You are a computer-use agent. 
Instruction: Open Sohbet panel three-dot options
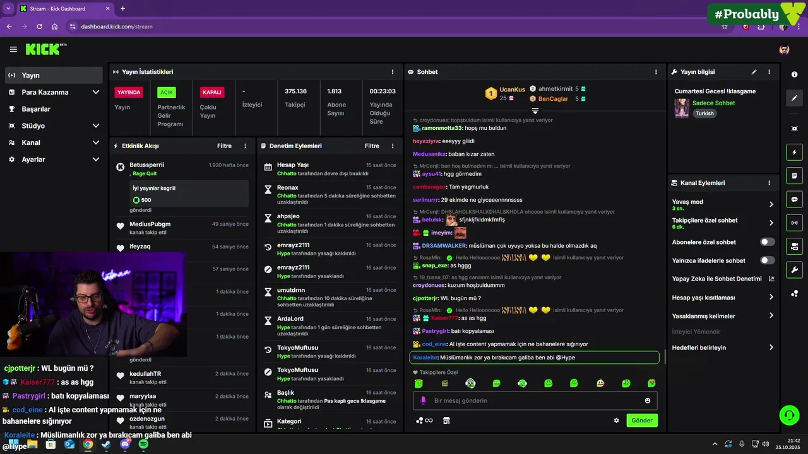point(656,72)
